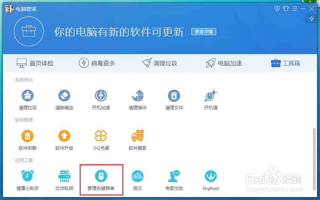Open the 专家协助 support tool

tap(174, 176)
